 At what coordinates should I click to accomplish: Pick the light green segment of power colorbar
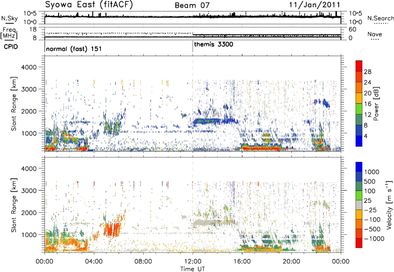[x=359, y=109]
